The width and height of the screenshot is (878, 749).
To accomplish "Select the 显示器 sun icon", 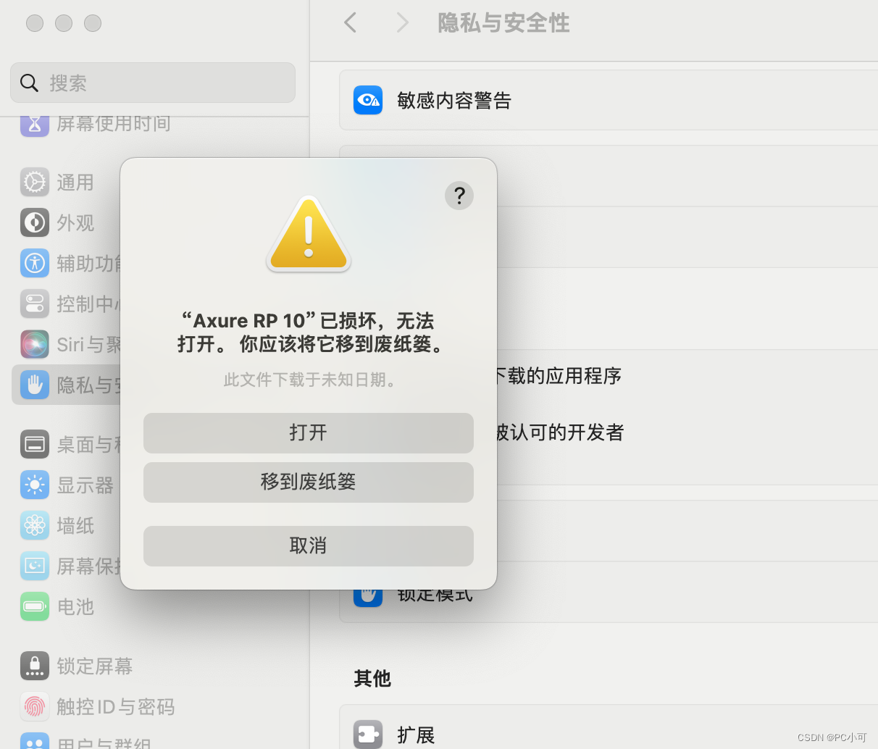I will (35, 485).
